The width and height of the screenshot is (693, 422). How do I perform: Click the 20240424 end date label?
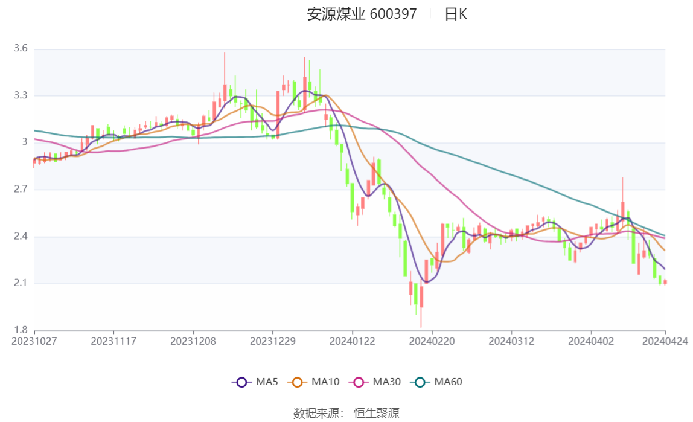[x=666, y=341]
